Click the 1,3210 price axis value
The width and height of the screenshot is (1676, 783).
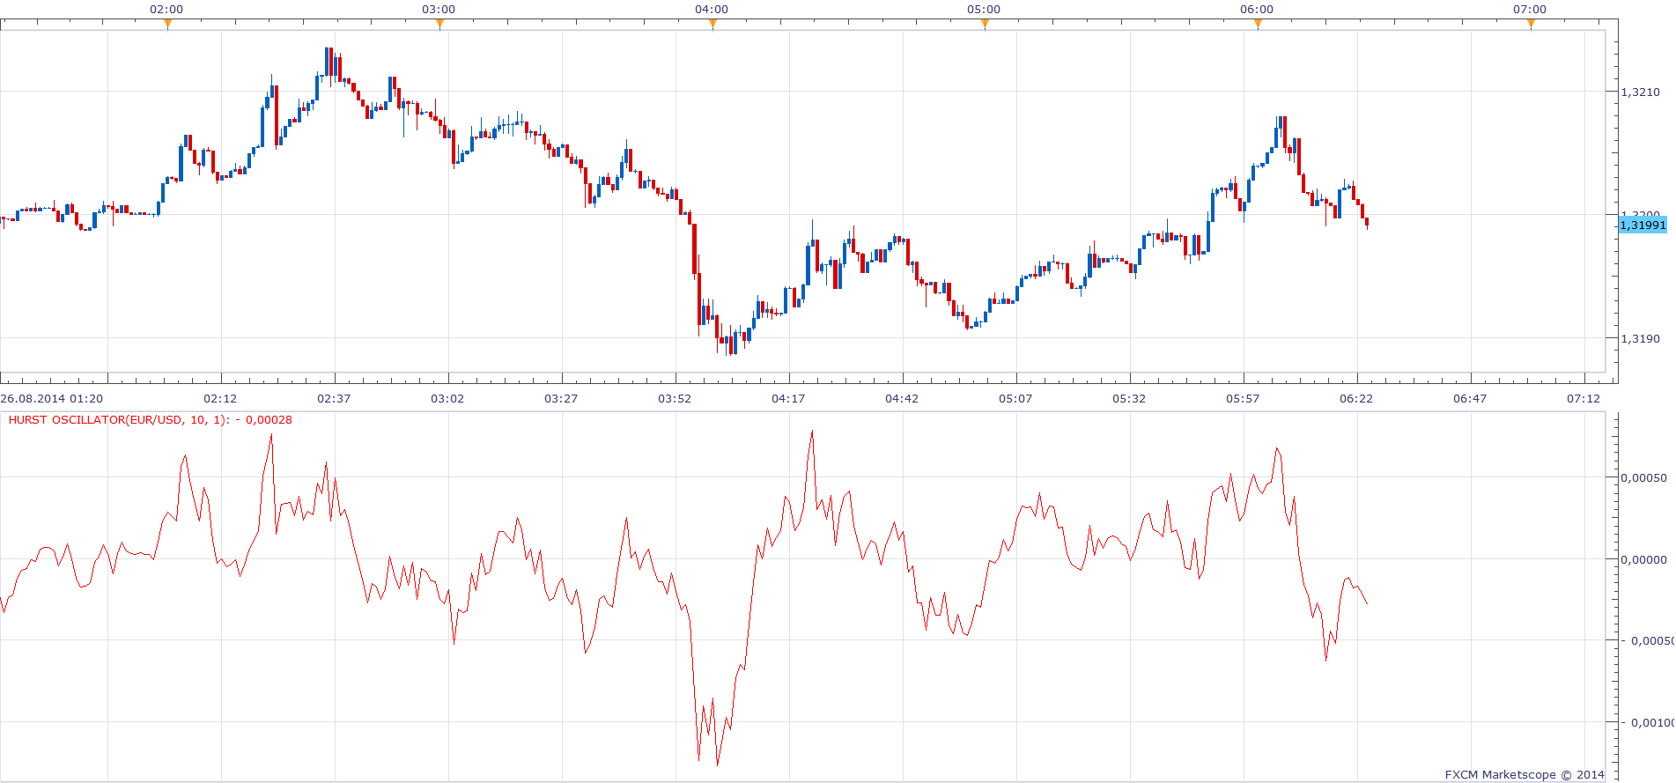pos(1640,92)
